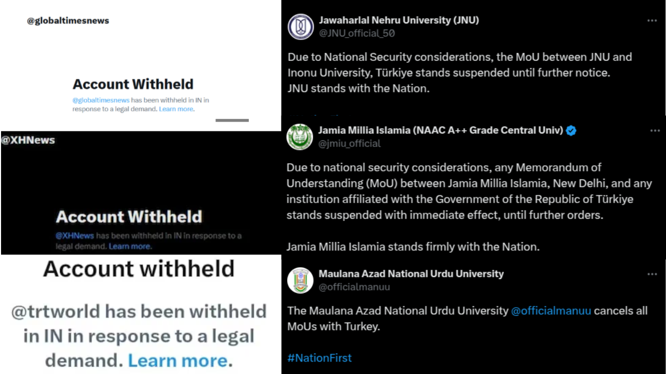Open the #NationFirst hashtag
Image resolution: width=666 pixels, height=374 pixels.
pos(319,358)
